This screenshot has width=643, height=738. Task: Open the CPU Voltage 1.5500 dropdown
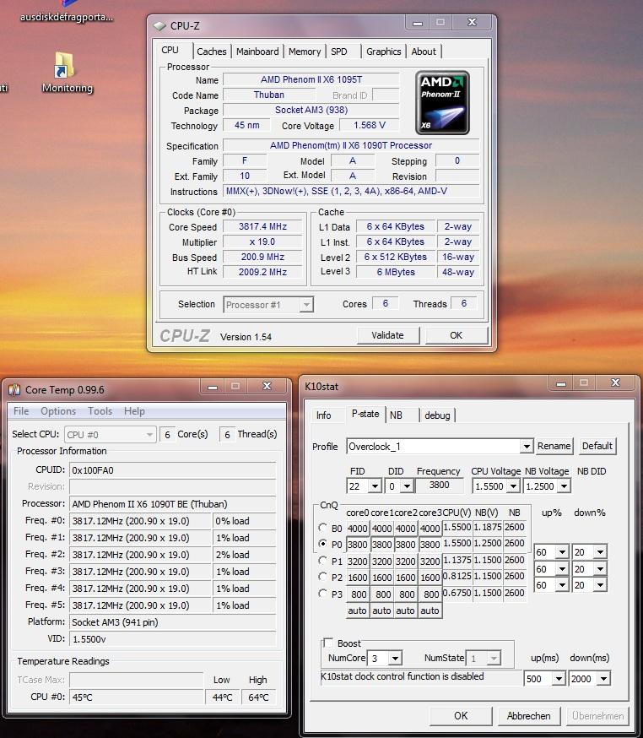coord(514,486)
